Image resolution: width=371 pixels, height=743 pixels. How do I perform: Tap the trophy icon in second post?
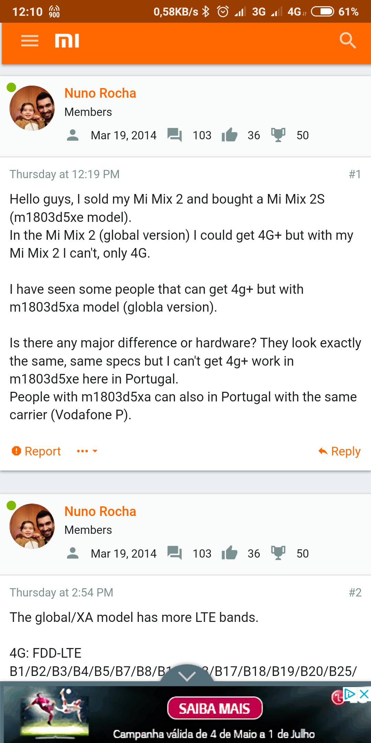point(278,553)
